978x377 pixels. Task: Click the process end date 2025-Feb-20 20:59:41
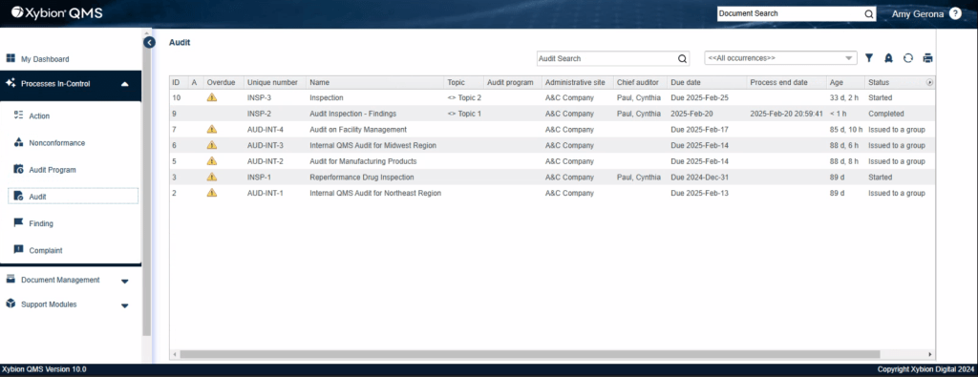(x=787, y=114)
